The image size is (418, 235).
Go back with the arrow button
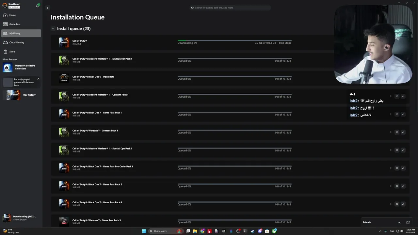tap(47, 8)
